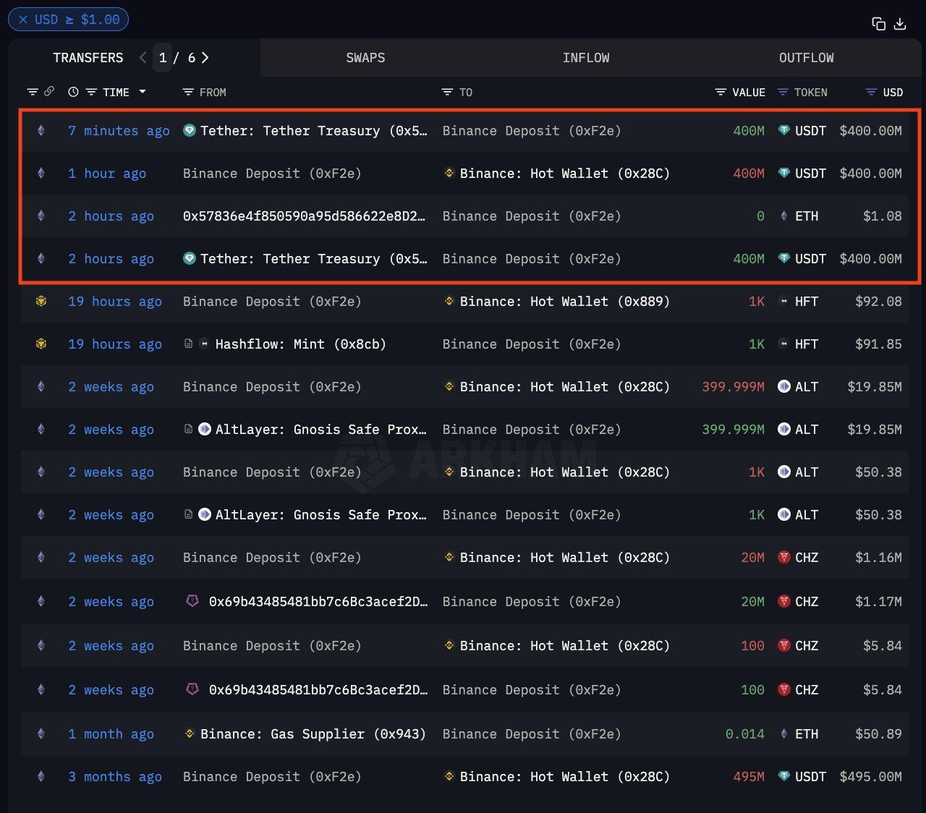
Task: Copy transfers with the copy icon
Action: 879,24
